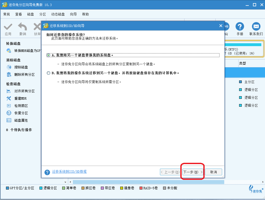Click the Align All Partitions icon
This screenshot has height=200, width=265.
point(9,91)
